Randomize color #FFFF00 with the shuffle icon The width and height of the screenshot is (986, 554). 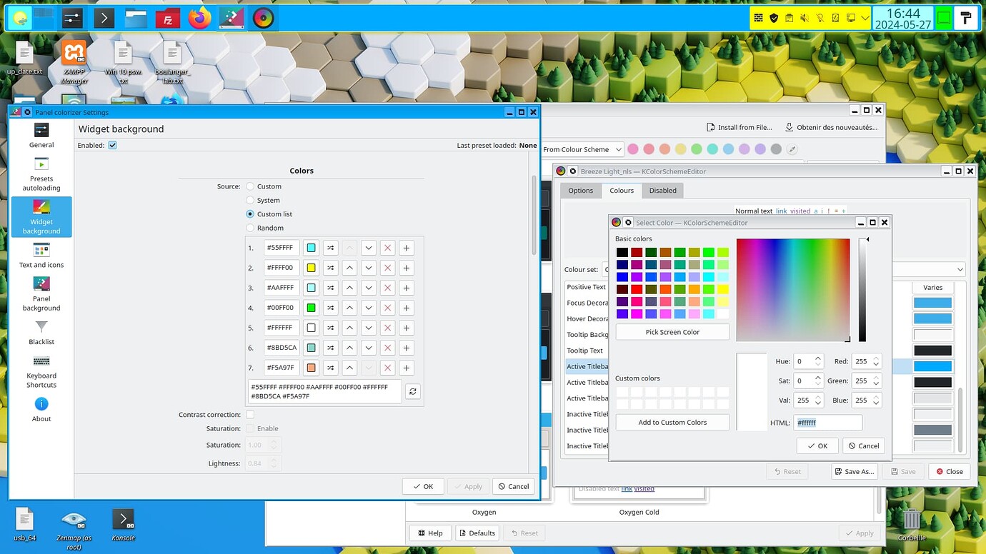point(330,267)
